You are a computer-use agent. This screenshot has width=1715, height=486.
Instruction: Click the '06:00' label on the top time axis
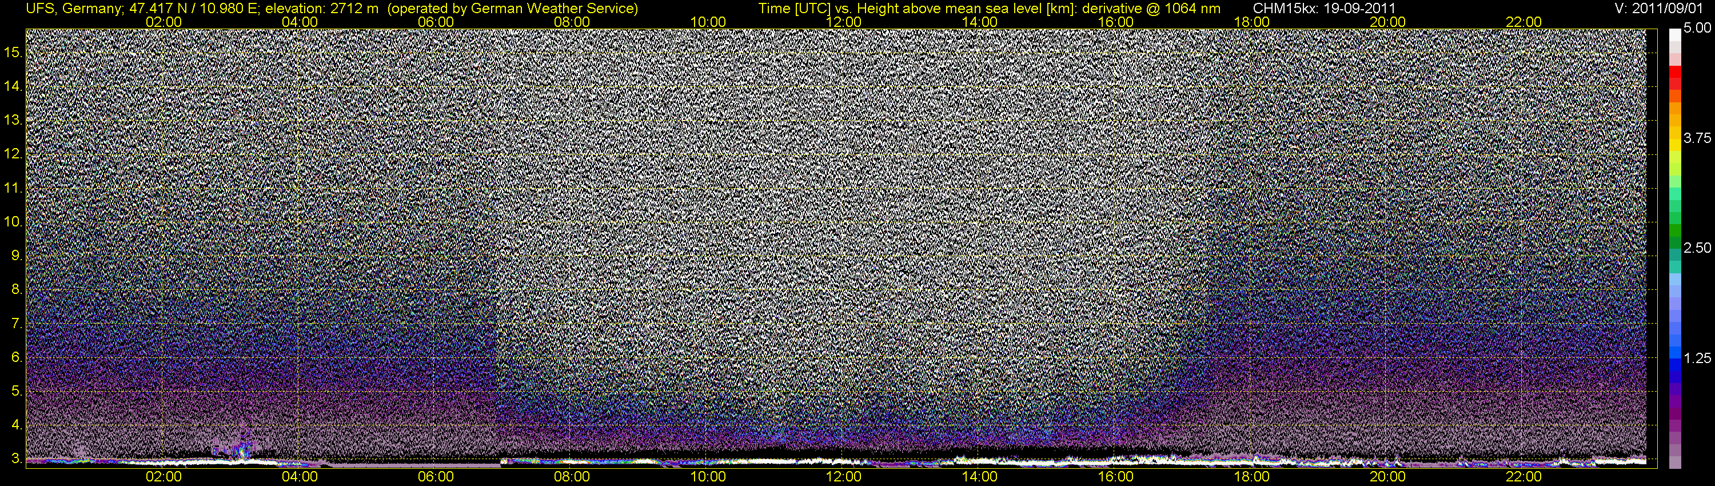436,22
